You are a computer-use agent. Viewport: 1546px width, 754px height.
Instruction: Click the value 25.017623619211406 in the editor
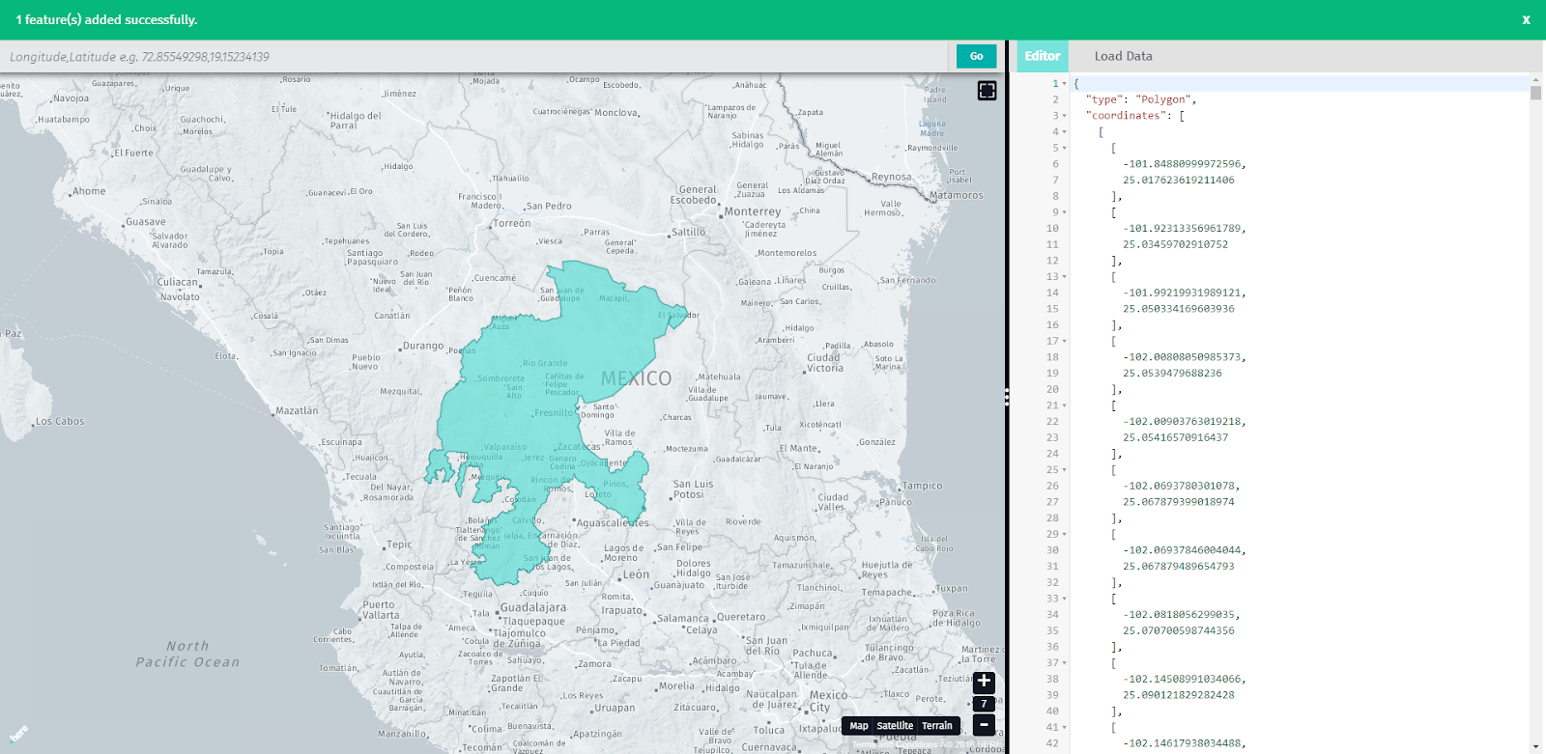coord(1179,181)
